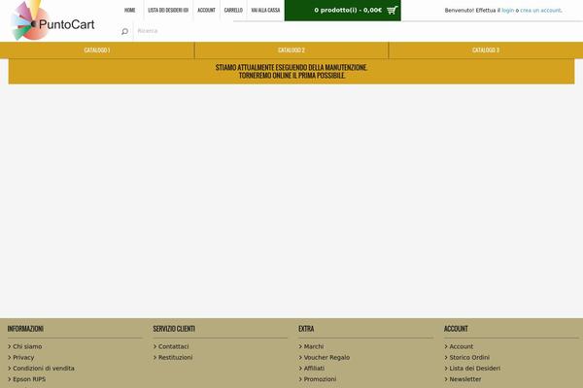
Task: Open Lista dei Desideri in top menu
Action: point(168,10)
